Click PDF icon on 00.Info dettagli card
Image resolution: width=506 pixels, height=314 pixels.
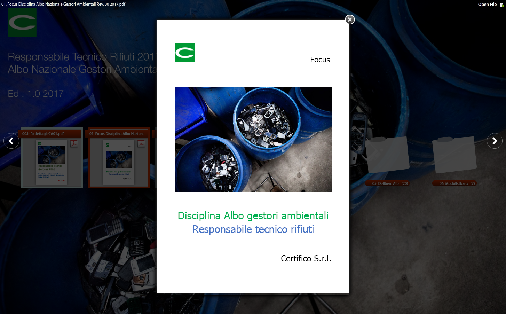point(74,143)
